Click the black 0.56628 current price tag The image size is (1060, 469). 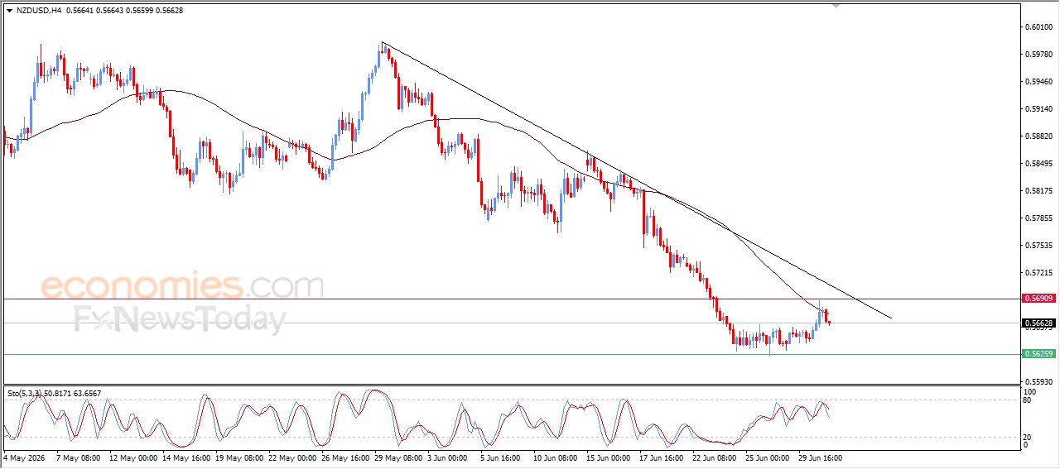(1038, 323)
